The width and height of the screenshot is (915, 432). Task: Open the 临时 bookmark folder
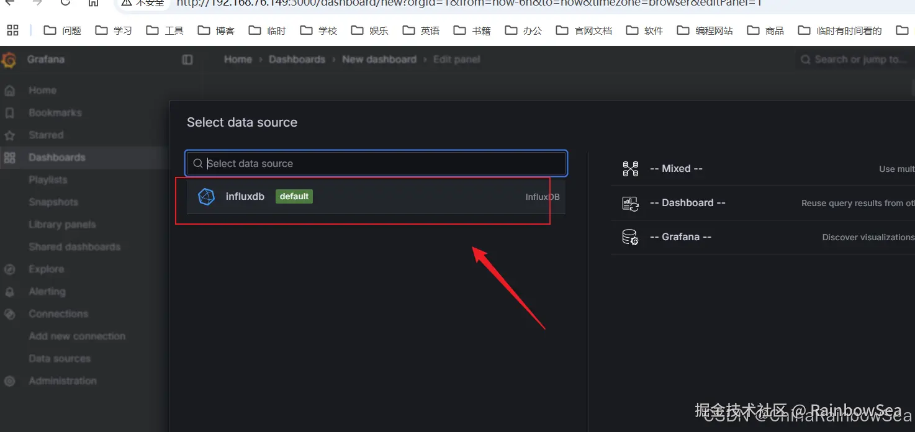268,30
